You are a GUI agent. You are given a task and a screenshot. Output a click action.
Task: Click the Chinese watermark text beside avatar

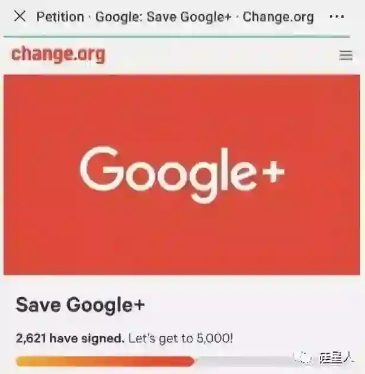[x=337, y=358]
